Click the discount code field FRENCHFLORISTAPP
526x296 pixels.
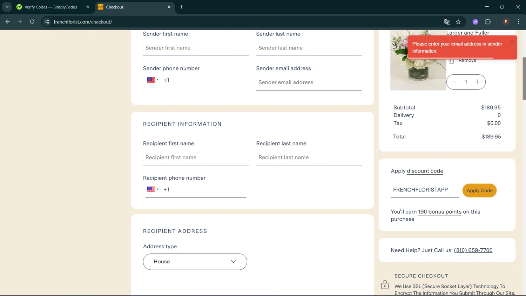[425, 190]
